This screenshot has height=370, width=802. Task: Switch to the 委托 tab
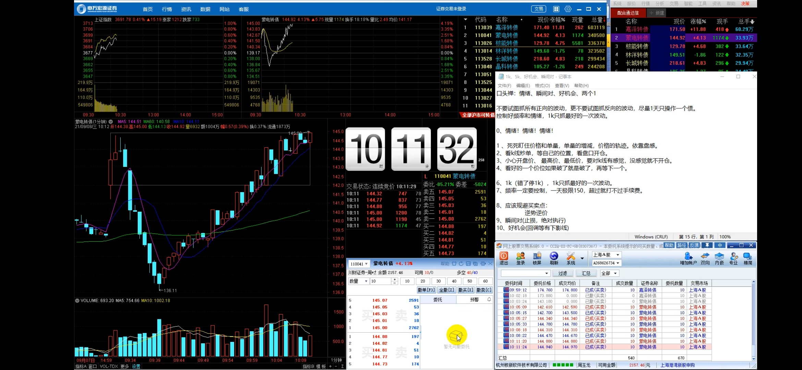click(x=438, y=300)
